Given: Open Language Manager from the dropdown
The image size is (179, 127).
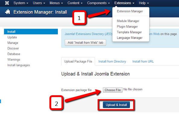Looking at the screenshot, I should pos(130,38).
